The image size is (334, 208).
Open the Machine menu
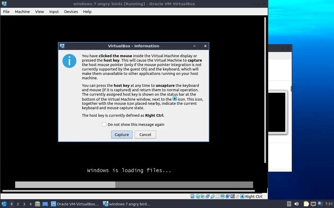tap(22, 11)
